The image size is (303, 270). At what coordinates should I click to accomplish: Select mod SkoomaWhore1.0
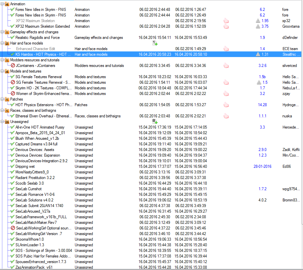tap(30, 239)
